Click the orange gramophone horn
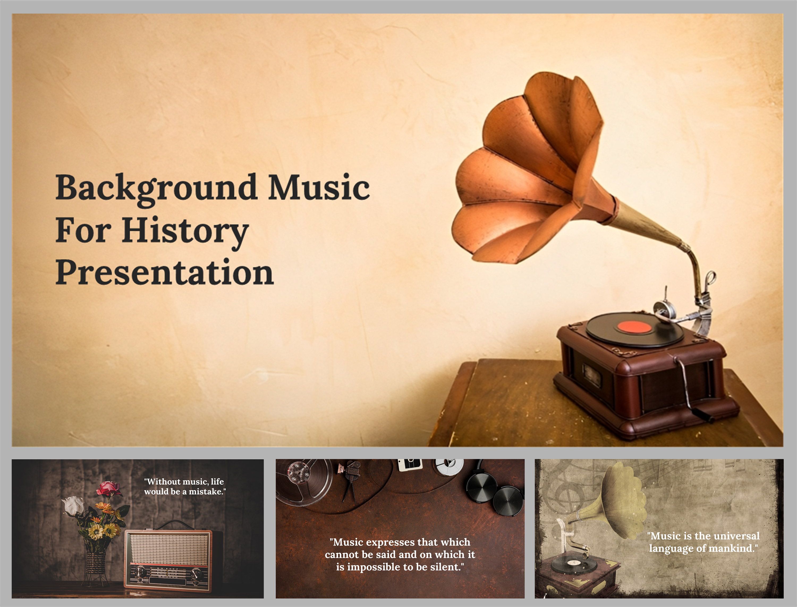Screen dimensions: 797x607 coord(527,170)
